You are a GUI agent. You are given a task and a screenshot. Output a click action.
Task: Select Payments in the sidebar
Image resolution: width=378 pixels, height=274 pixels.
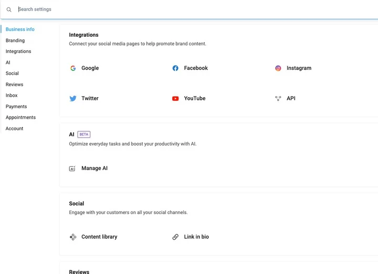point(16,107)
